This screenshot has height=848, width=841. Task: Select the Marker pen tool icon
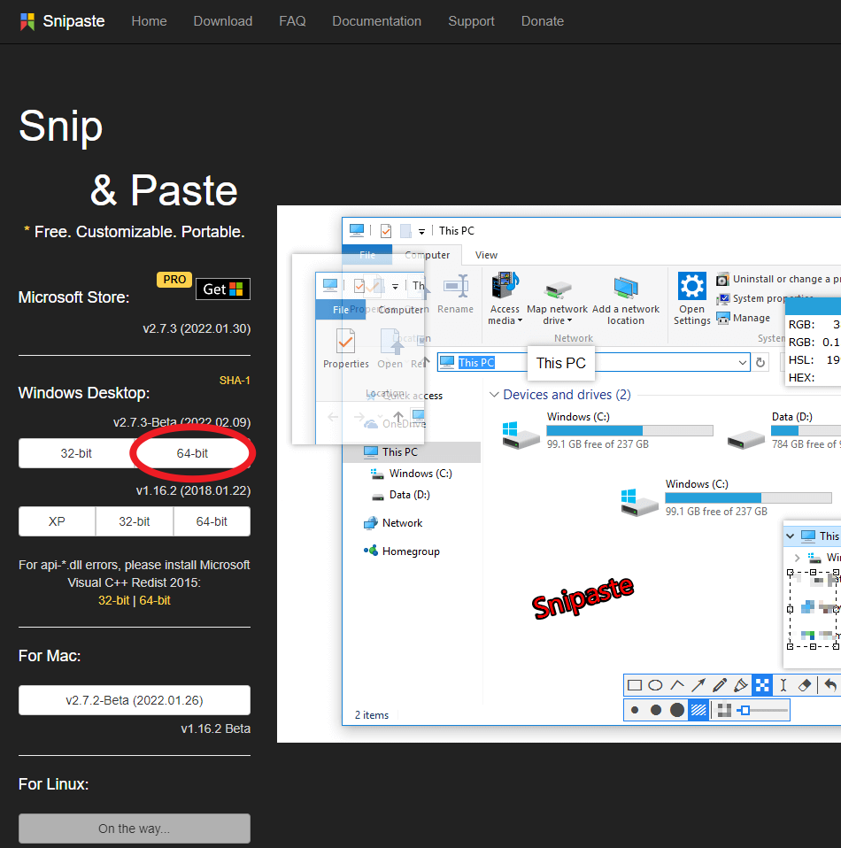(740, 685)
